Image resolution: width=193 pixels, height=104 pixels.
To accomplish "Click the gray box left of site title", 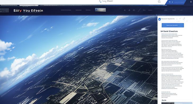I will (x=5, y=11).
